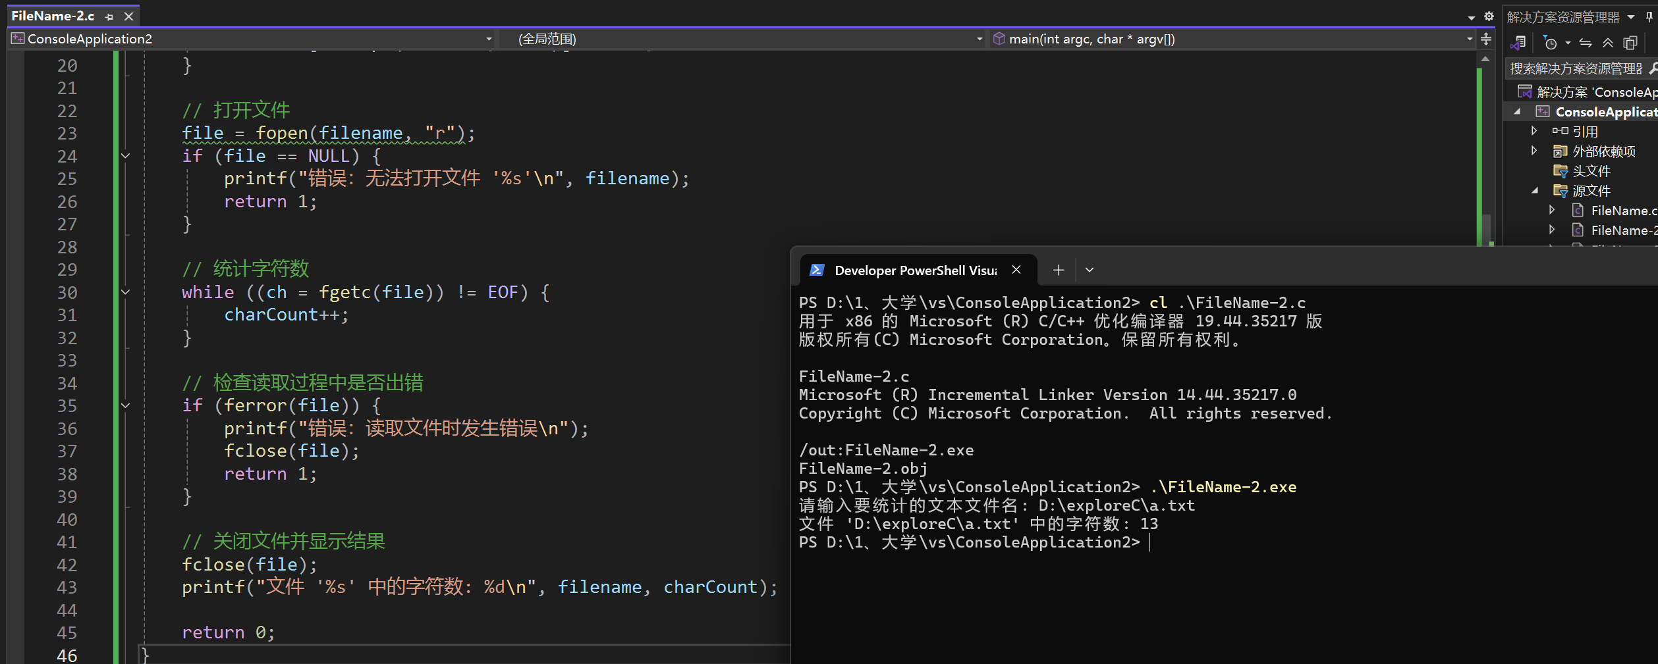Screen dimensions: 1658x664
Task: Close the Developer PowerShell tab
Action: (1016, 270)
